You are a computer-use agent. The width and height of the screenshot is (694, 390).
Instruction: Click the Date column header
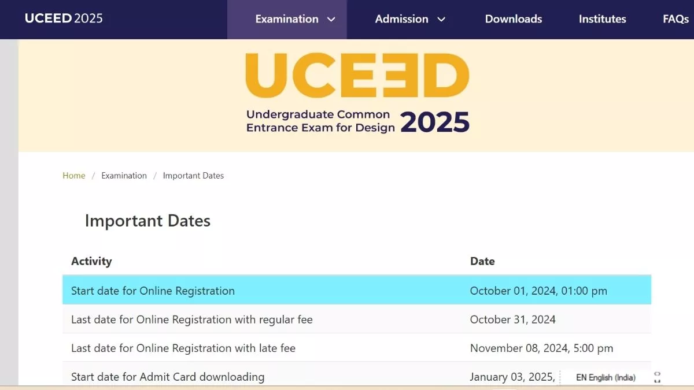[x=482, y=261]
